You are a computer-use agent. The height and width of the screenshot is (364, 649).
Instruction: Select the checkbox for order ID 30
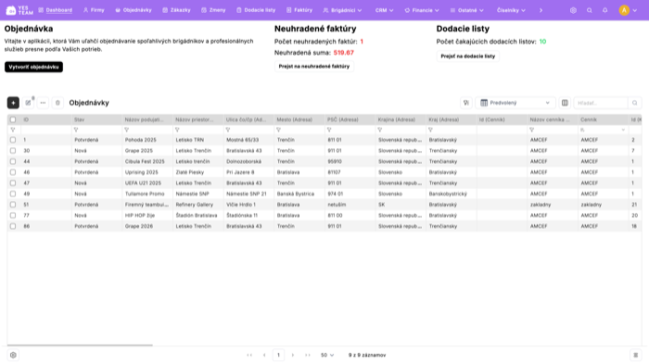coord(13,151)
